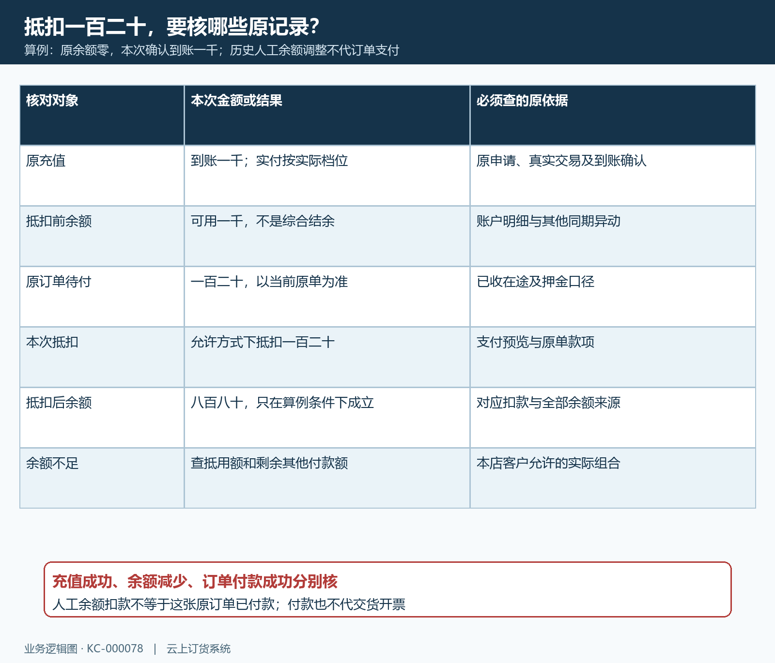Click the column header 本次金额或结果
The height and width of the screenshot is (663, 775).
327,115
